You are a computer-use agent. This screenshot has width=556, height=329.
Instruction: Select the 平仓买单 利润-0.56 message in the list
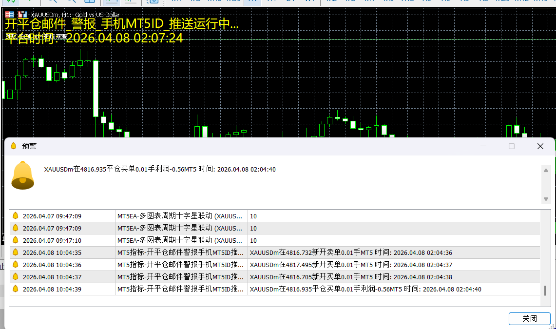click(365, 289)
